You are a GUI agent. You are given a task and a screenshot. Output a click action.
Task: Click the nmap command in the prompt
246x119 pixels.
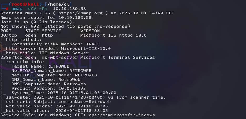(x=17, y=9)
